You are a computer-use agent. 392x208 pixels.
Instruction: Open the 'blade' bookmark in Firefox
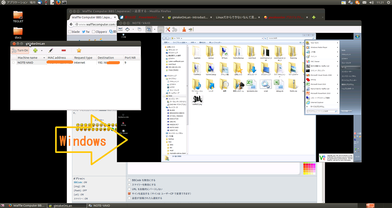click(x=74, y=32)
